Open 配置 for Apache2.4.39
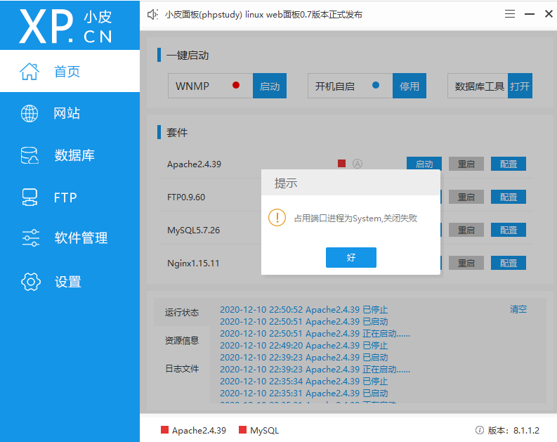Viewport: 557px width, 442px height. (509, 164)
